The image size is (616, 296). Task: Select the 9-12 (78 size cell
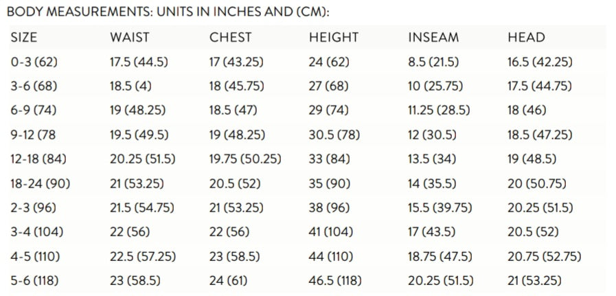pyautogui.click(x=33, y=135)
